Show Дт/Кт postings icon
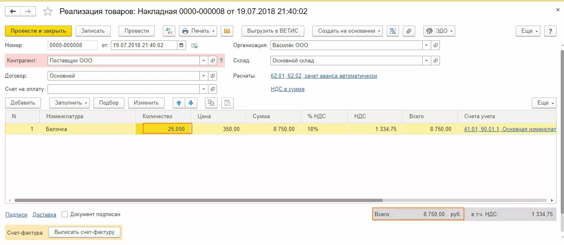 click(x=169, y=31)
